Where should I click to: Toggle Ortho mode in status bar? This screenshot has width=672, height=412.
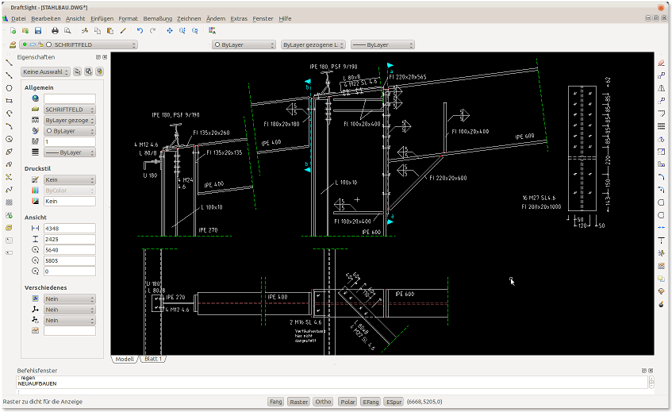tap(323, 402)
